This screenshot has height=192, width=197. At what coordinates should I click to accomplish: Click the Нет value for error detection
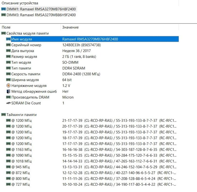65,91
